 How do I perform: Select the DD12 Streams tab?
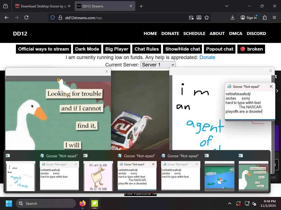pos(105,6)
